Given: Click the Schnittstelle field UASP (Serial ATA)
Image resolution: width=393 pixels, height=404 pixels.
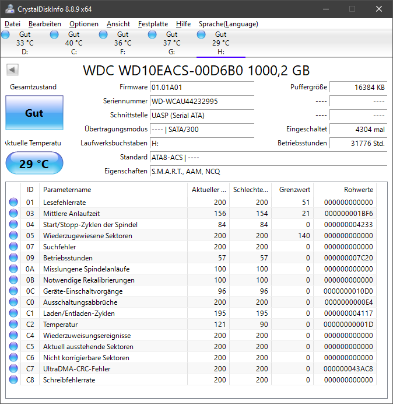Looking at the screenshot, I should [x=202, y=115].
